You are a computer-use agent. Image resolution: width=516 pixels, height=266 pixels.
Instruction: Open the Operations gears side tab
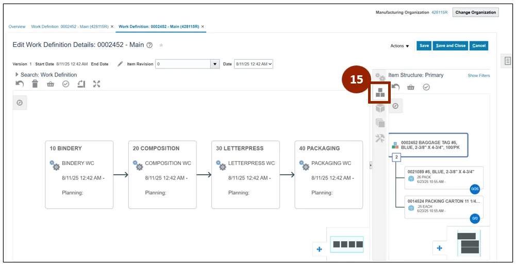coord(380,77)
